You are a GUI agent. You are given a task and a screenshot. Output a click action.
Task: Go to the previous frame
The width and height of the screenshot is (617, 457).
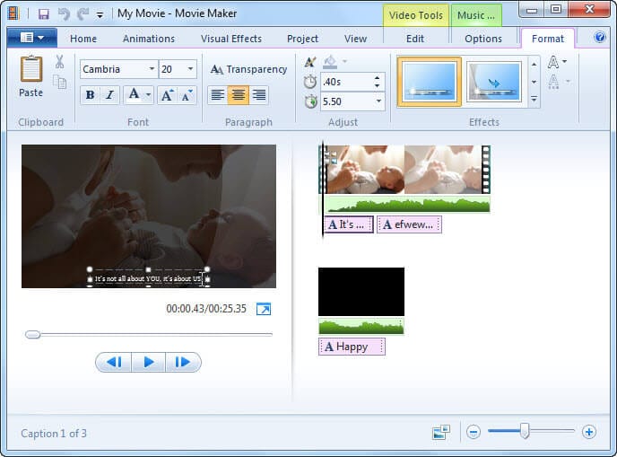tap(114, 362)
